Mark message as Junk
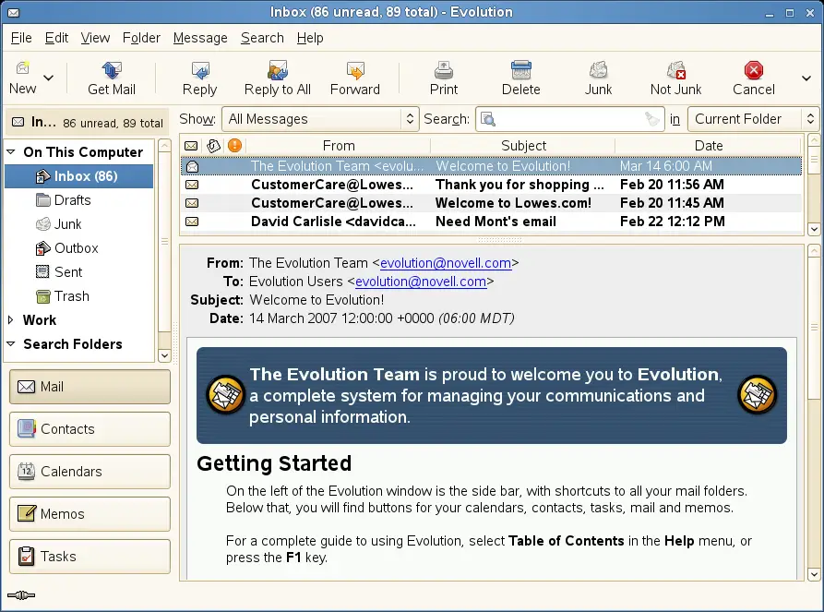 coord(599,71)
